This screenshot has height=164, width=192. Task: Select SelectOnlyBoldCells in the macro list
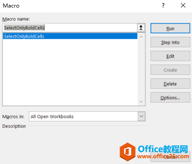pyautogui.click(x=70, y=36)
